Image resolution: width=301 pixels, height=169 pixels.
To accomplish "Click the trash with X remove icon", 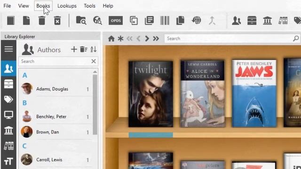I will [57, 21].
